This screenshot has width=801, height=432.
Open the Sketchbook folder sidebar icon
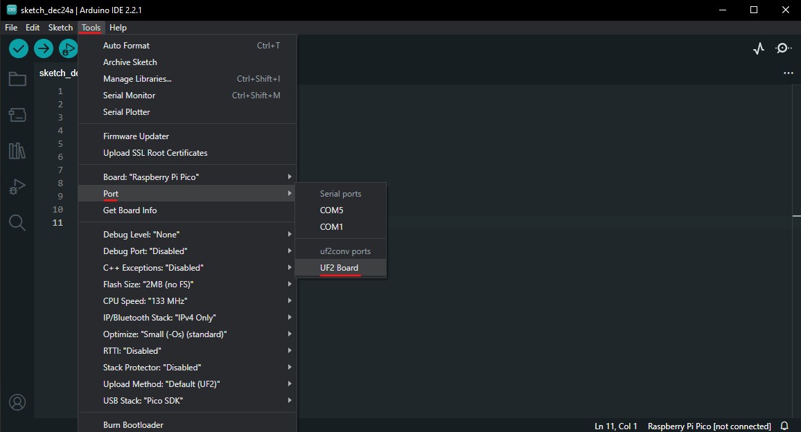click(17, 79)
